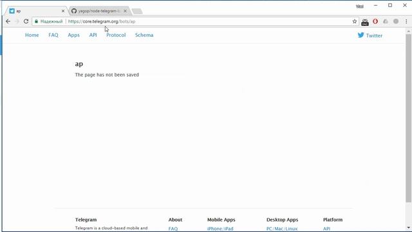Click the Telegram favicon on the first tab

coord(12,11)
